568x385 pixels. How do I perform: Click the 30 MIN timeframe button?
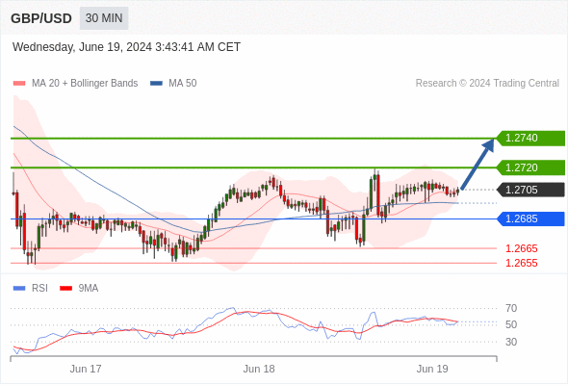coord(104,18)
